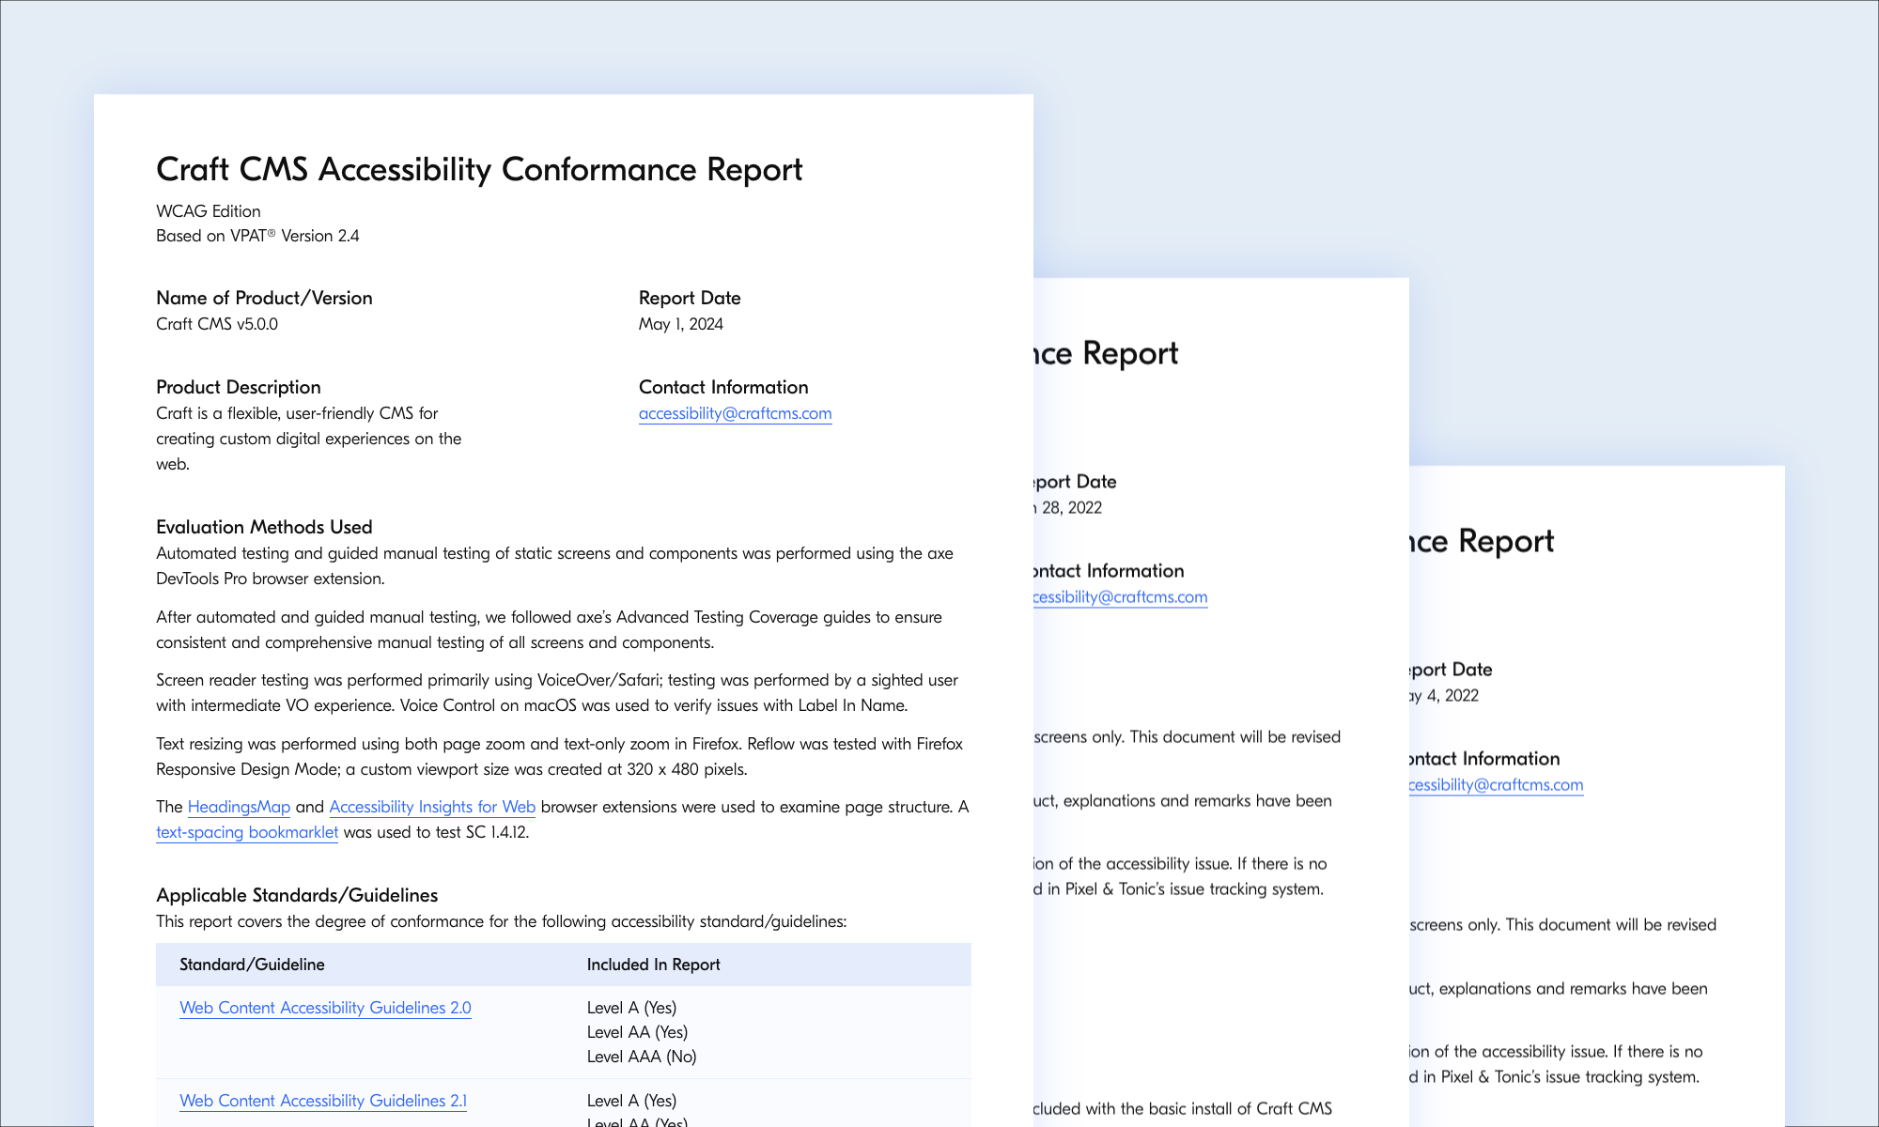The image size is (1879, 1127).
Task: Open email link in the 2022 middle report
Action: [1119, 597]
